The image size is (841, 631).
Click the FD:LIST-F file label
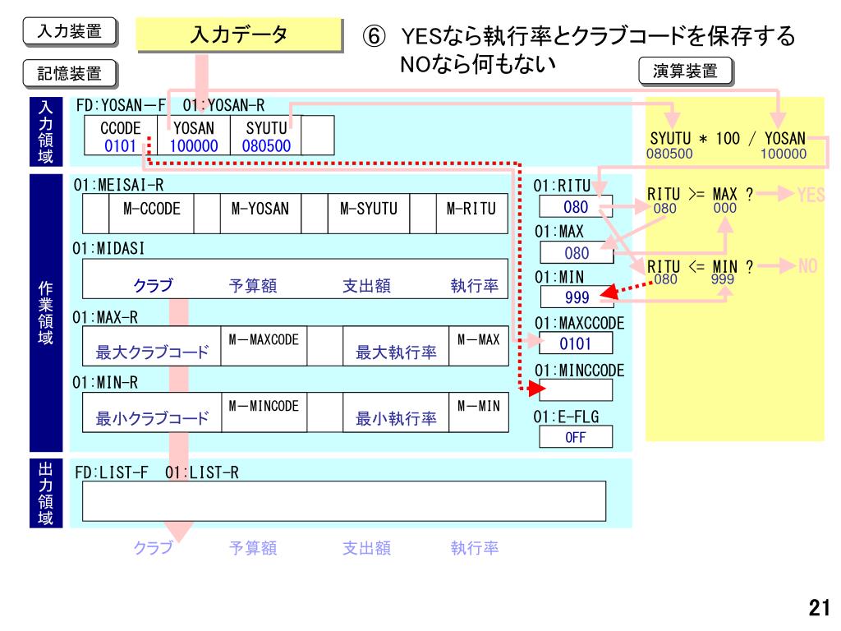(x=112, y=472)
